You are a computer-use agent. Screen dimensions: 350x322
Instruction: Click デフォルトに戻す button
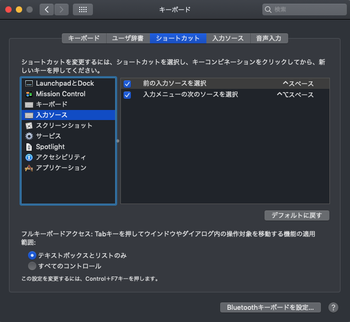[x=297, y=215]
